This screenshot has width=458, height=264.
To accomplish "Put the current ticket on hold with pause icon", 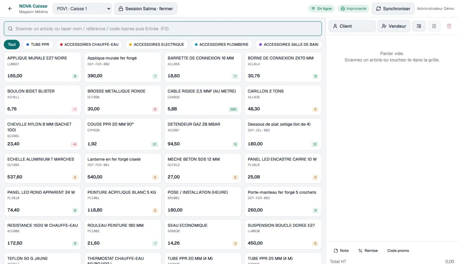I will click(434, 26).
